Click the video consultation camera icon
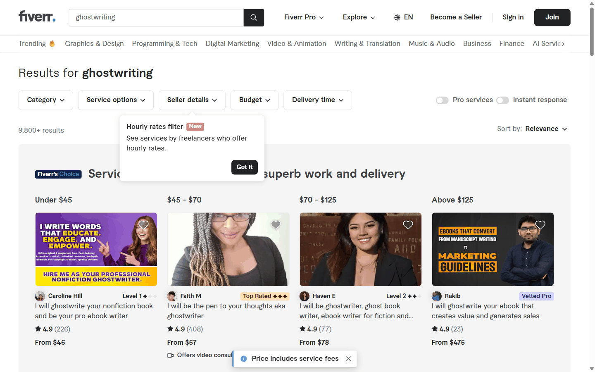The width and height of the screenshot is (595, 372). [x=170, y=355]
